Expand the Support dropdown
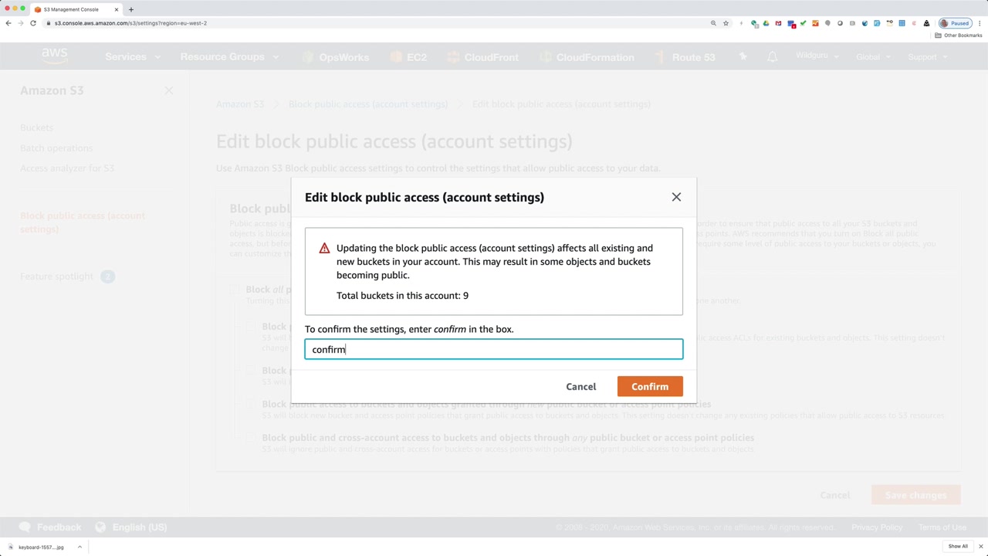988x556 pixels. point(927,57)
